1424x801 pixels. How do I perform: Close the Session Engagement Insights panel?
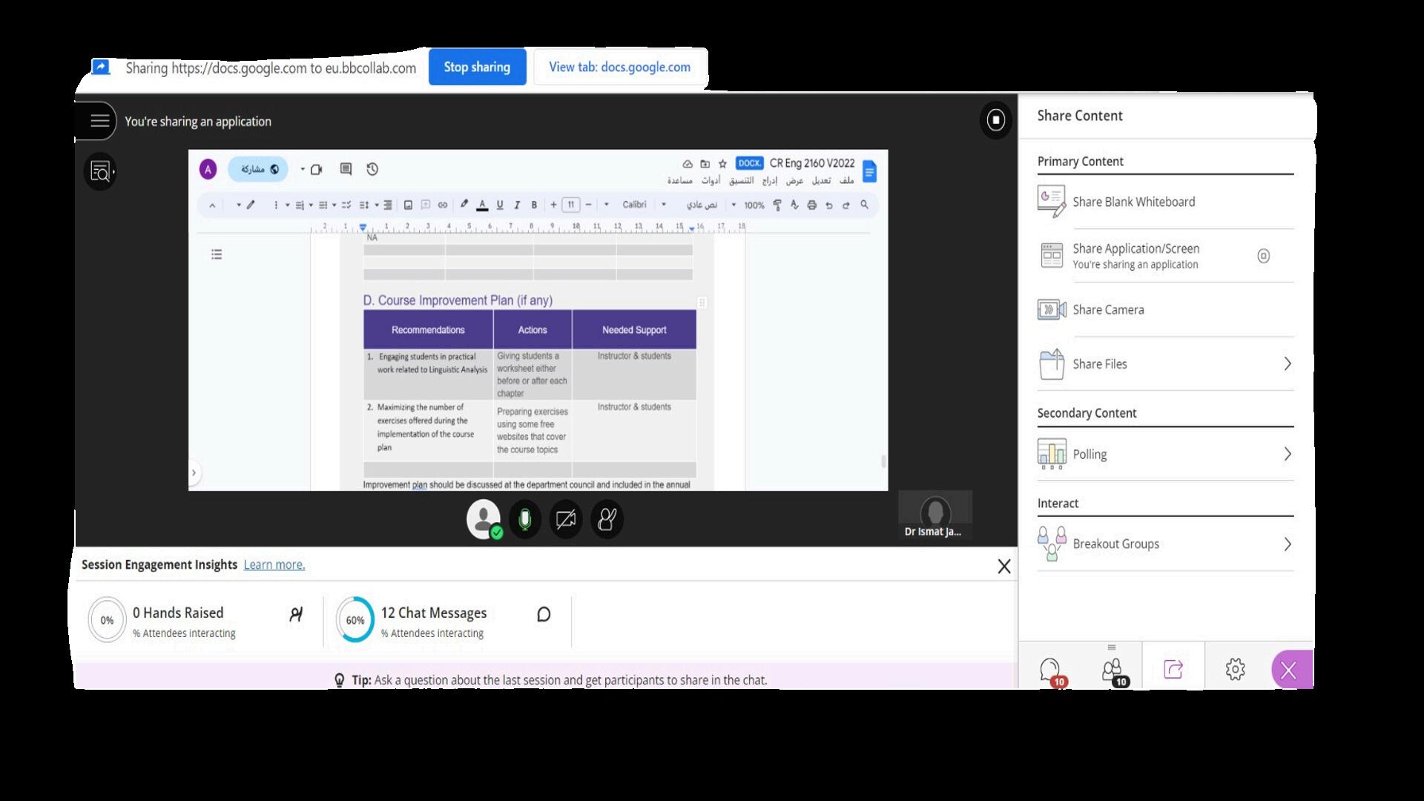(1003, 567)
